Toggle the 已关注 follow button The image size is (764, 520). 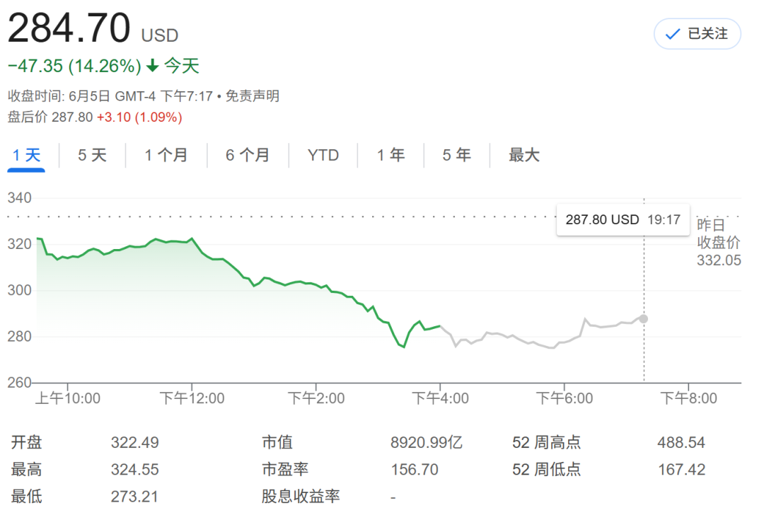click(698, 34)
